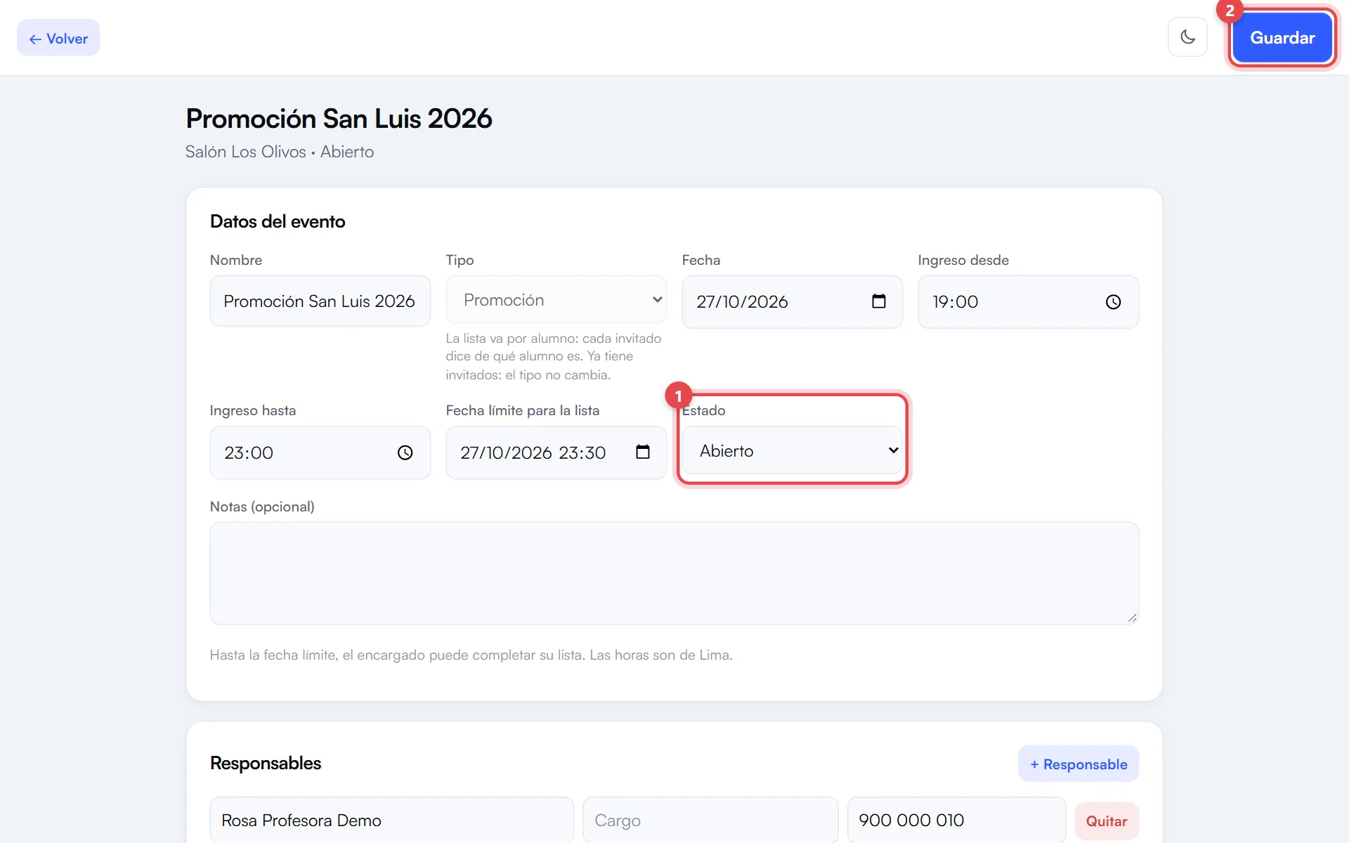This screenshot has height=843, width=1349.
Task: Click the Notas (opcional) label
Action: click(262, 507)
